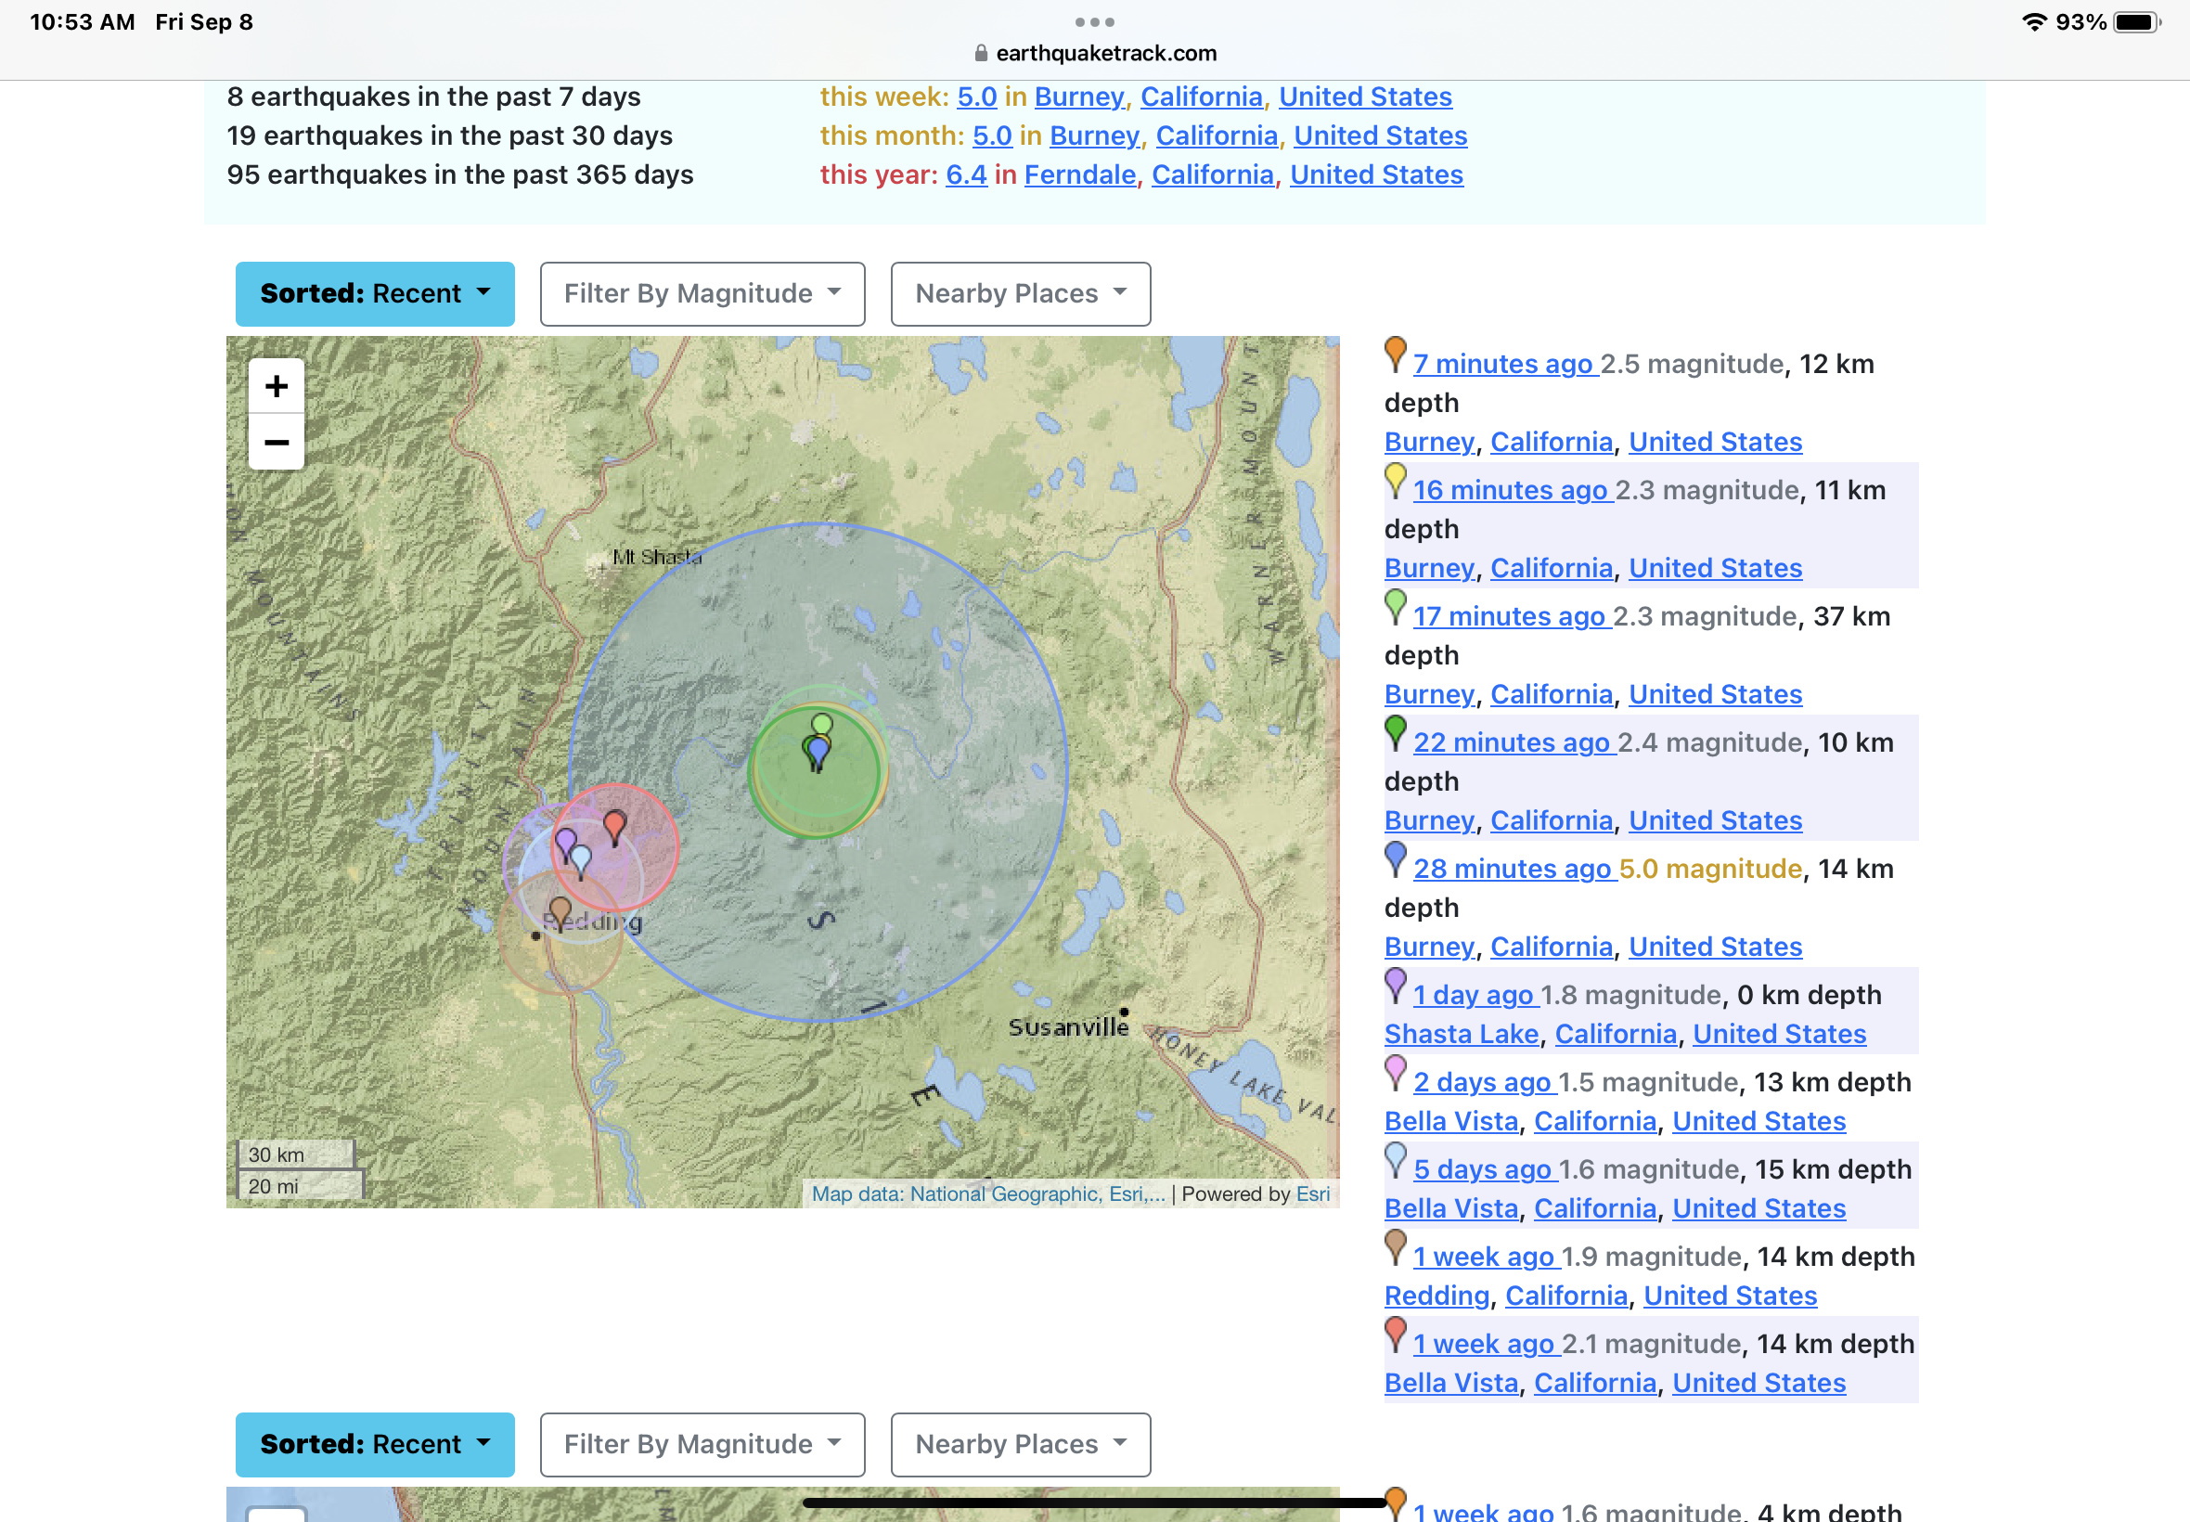Tap the earthquaketrack.com address bar
The width and height of the screenshot is (2190, 1522).
(x=1094, y=54)
